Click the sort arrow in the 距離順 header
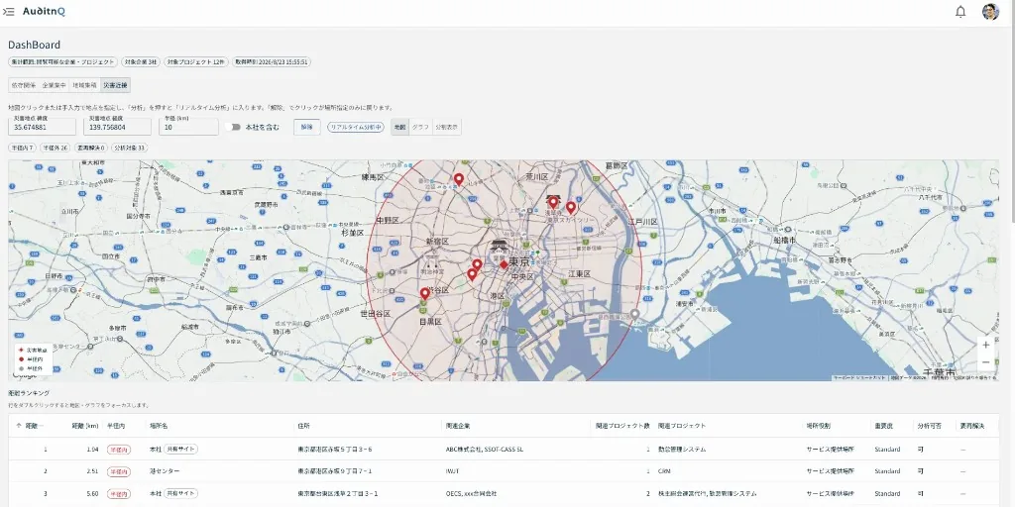1015x507 pixels. tap(18, 426)
